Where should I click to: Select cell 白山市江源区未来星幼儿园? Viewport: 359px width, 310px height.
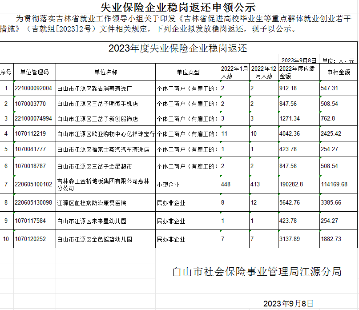(105, 221)
